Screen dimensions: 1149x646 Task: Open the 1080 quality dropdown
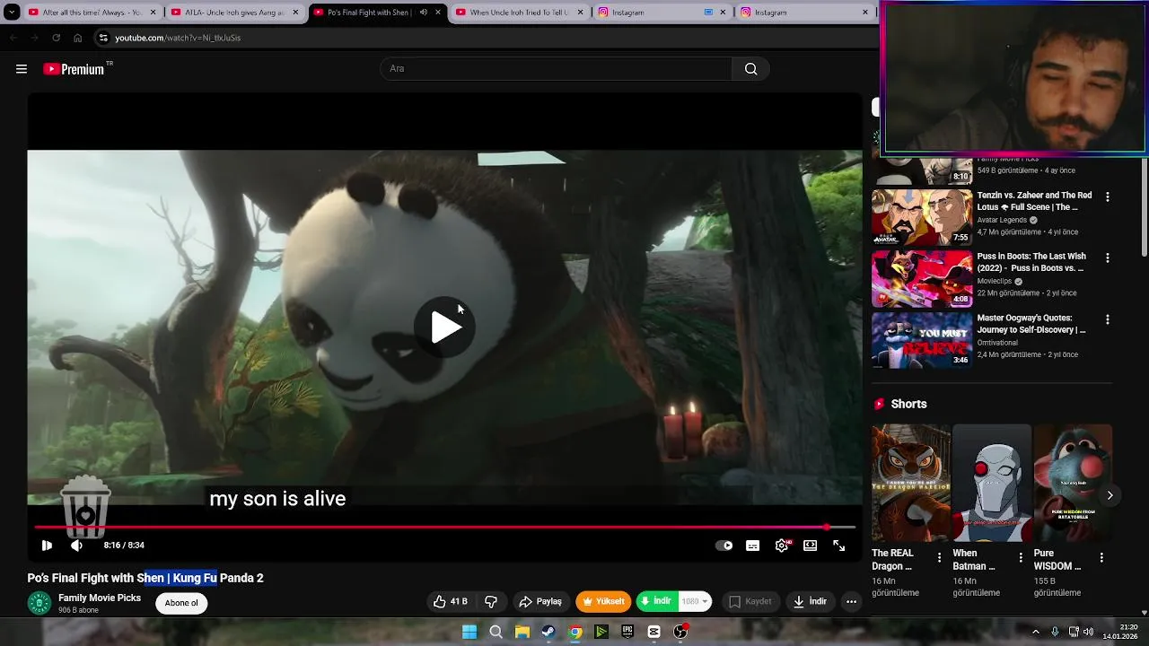click(x=696, y=601)
